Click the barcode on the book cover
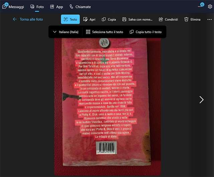214x177 pixels. pos(106,148)
